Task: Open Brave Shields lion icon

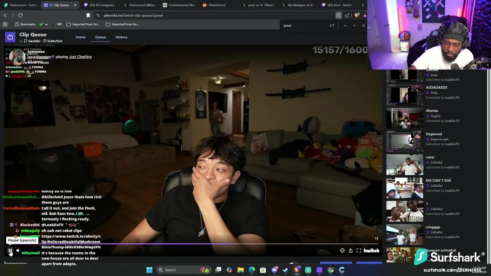Action: coord(357,15)
